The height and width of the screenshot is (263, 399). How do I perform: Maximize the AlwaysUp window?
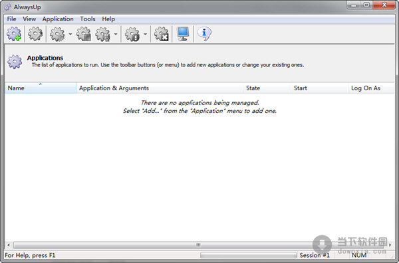(366, 5)
